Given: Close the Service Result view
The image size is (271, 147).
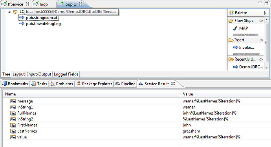Looking at the screenshot, I should point(173,84).
